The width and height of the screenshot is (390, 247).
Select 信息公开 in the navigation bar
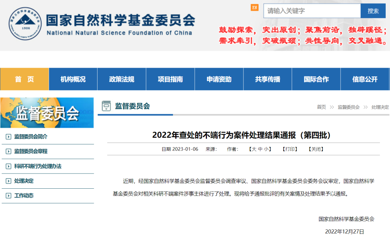(x=365, y=79)
